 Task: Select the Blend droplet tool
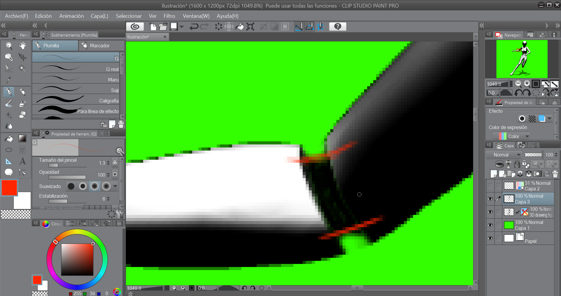tap(9, 126)
